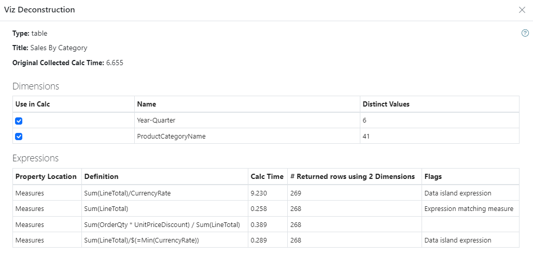Click the Property Location column header
The image size is (533, 257).
tap(46, 176)
